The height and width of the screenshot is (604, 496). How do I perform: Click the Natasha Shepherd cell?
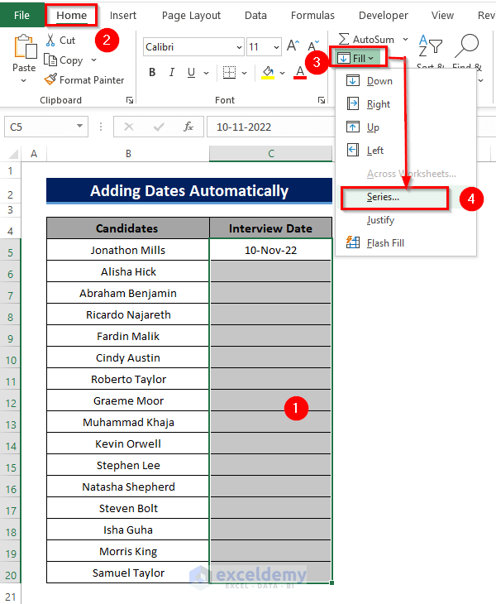pyautogui.click(x=128, y=487)
